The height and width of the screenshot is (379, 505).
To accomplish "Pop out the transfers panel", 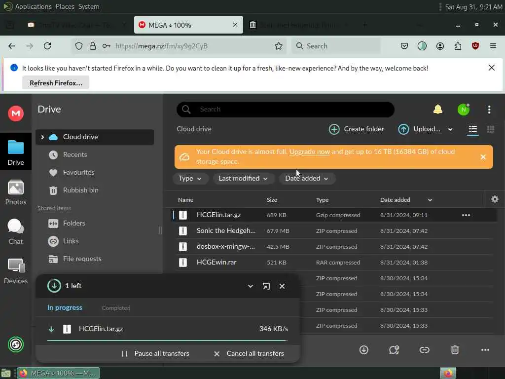I will tap(266, 286).
